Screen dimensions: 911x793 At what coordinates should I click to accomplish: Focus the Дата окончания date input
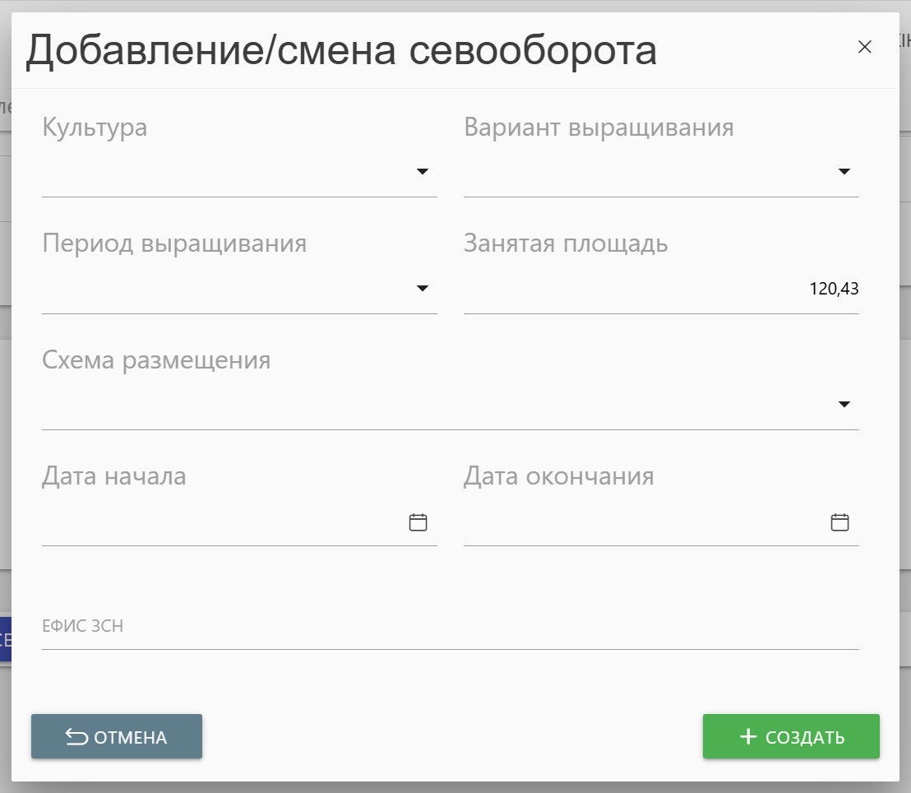(641, 522)
